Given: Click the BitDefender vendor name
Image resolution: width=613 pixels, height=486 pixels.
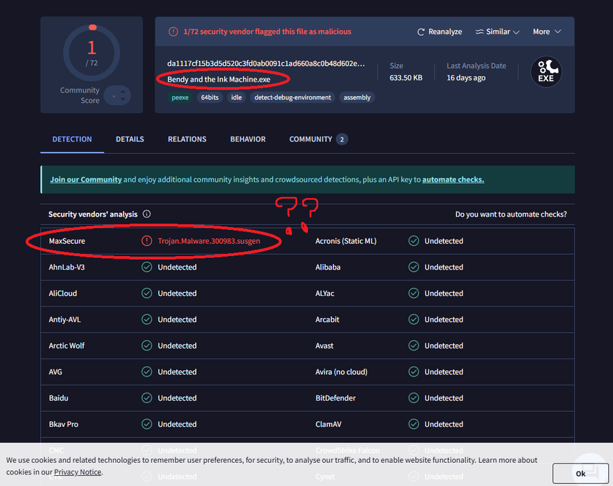Looking at the screenshot, I should coord(335,398).
